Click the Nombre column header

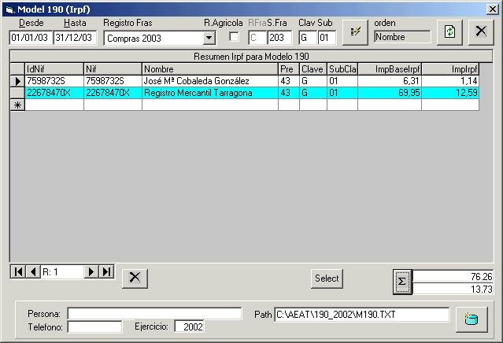tap(209, 68)
